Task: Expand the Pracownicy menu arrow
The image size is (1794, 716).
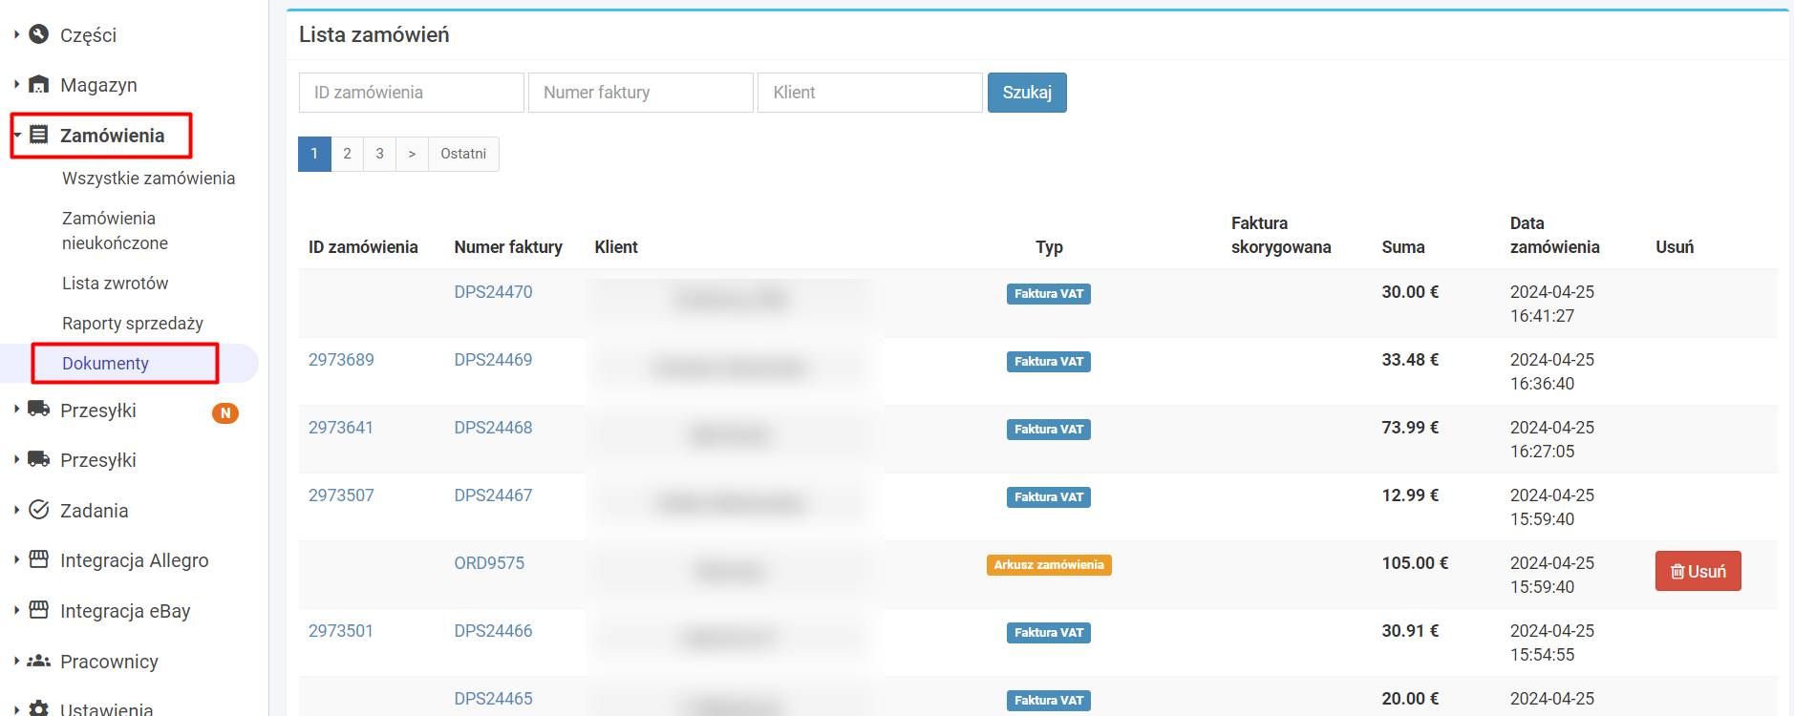Action: click(x=16, y=661)
